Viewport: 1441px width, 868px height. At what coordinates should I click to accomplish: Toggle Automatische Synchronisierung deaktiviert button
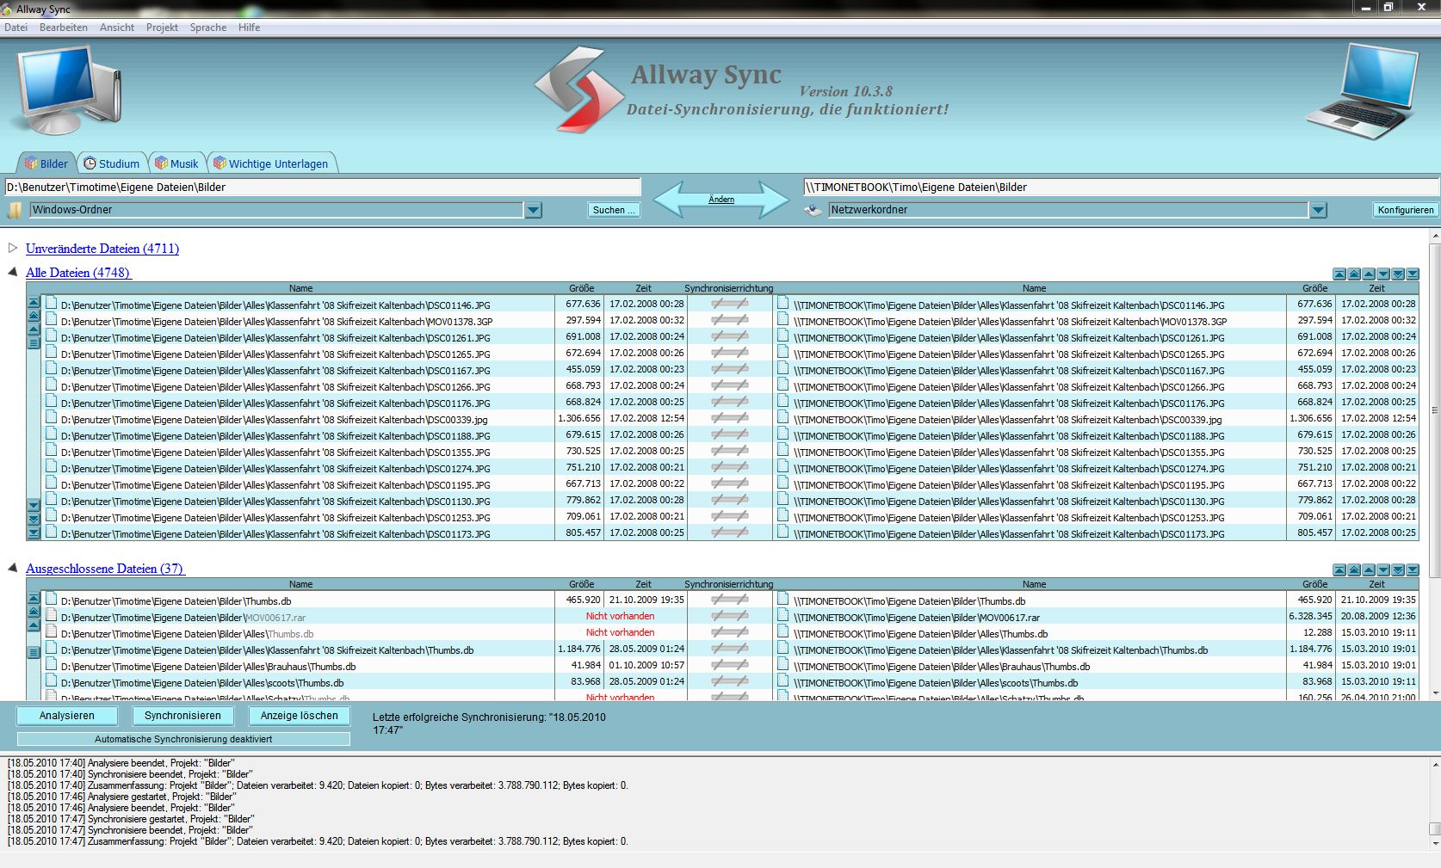tap(183, 739)
